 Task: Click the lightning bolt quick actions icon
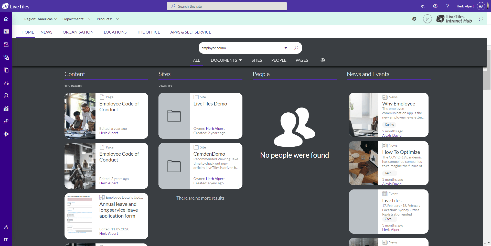427,19
